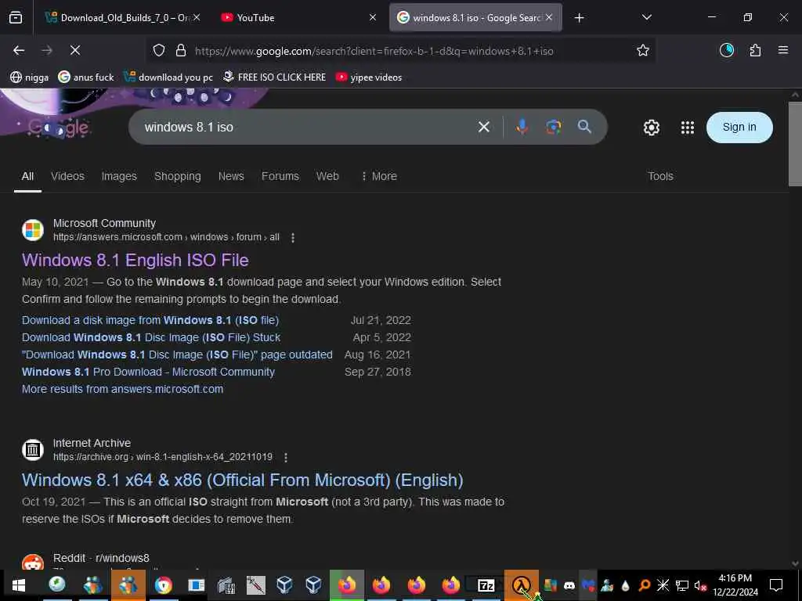802x601 pixels.
Task: Open More results from answers.microsoft.com
Action: pos(122,389)
